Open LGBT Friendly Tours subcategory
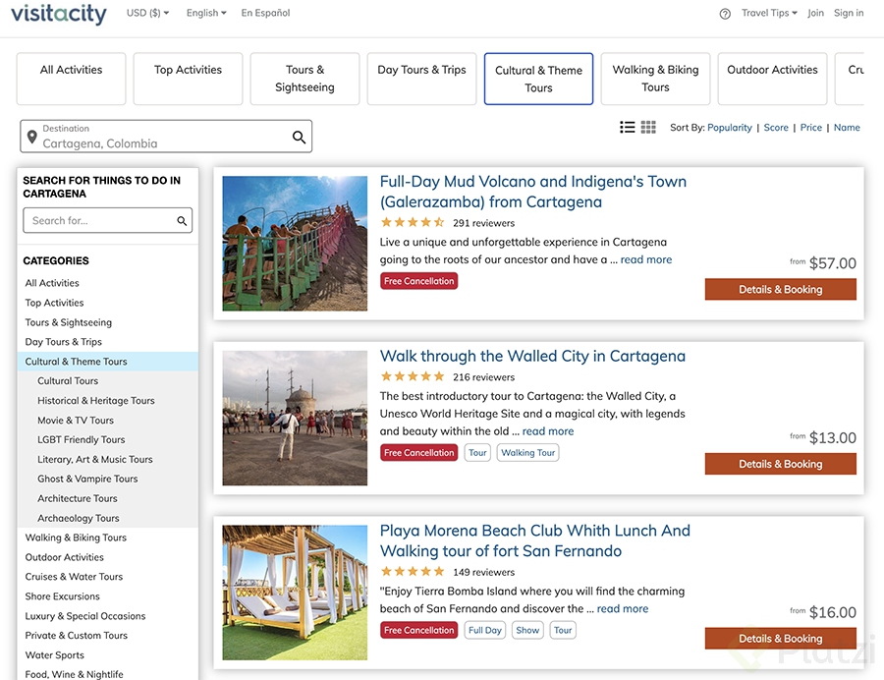Image resolution: width=884 pixels, height=680 pixels. [82, 440]
